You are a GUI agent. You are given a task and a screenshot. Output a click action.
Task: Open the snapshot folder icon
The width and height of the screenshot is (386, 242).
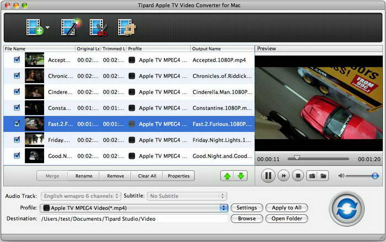[x=323, y=176]
